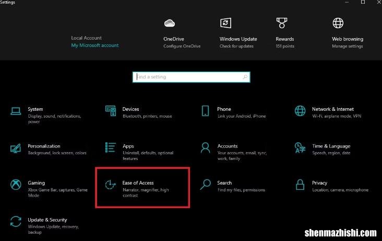This screenshot has width=382, height=241.
Task: Click 'Display, sound, notifications, power' description
Action: click(x=54, y=119)
